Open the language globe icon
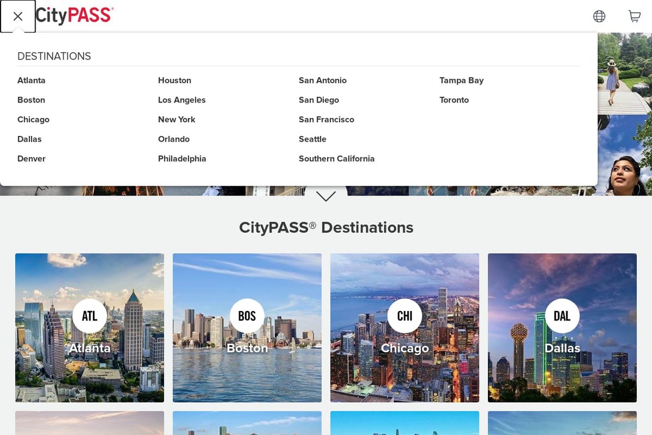 [599, 16]
